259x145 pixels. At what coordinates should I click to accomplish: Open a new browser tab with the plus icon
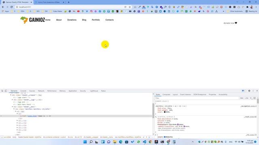68,2
